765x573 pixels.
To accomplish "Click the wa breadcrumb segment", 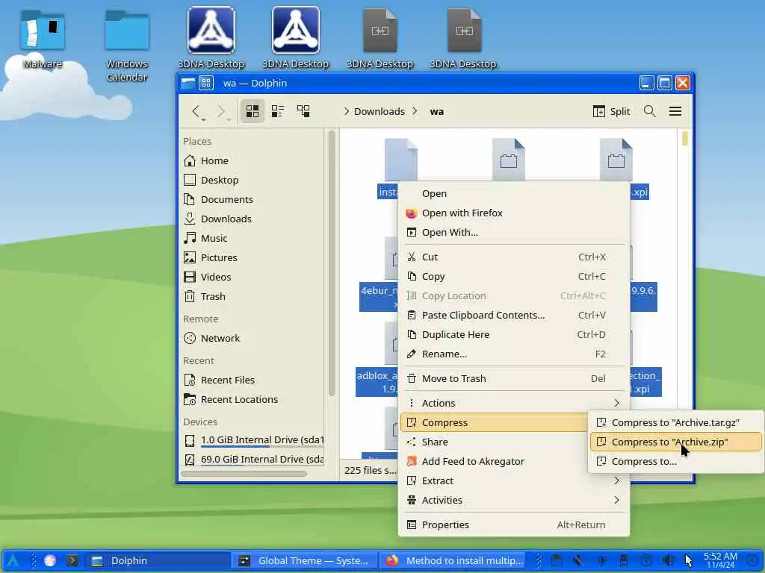I will [x=436, y=112].
